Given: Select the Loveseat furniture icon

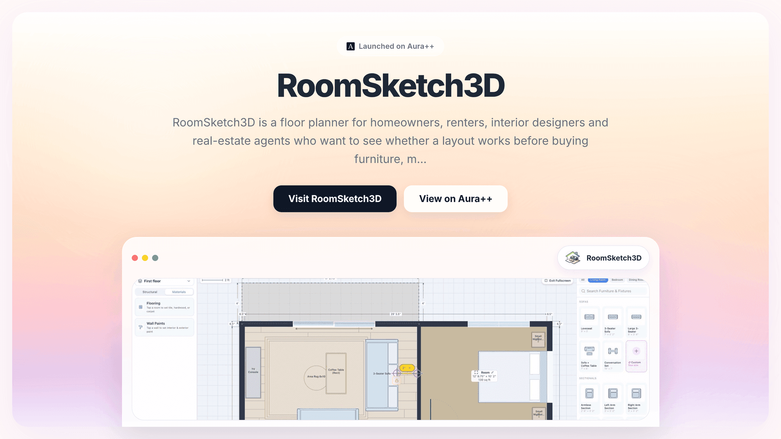Looking at the screenshot, I should click(x=589, y=317).
